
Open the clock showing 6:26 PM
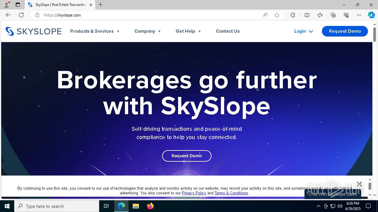tap(353, 206)
